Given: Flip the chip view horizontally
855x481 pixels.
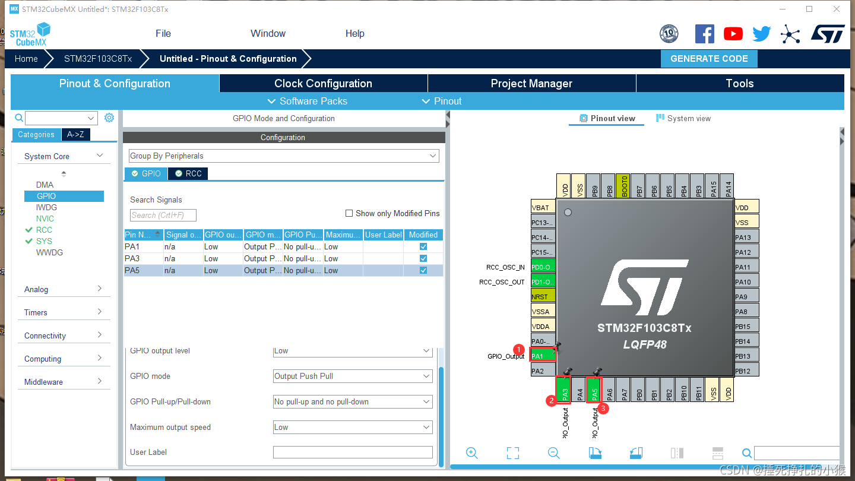Looking at the screenshot, I should point(677,453).
